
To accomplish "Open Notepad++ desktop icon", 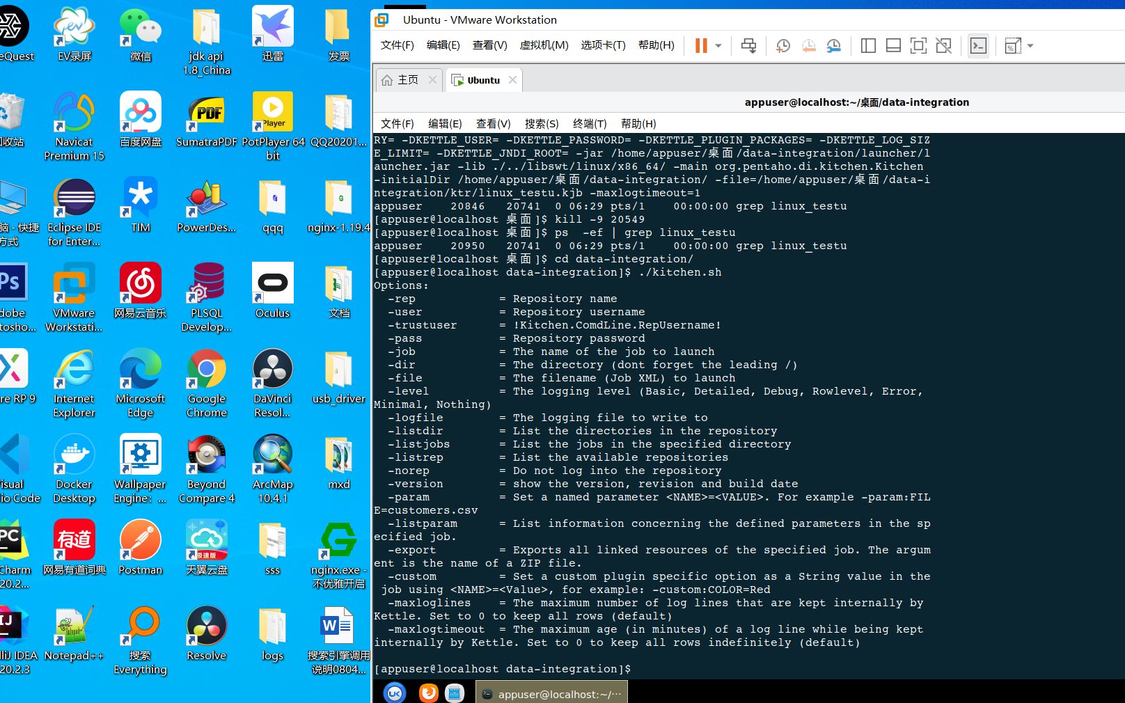I will coord(74,633).
